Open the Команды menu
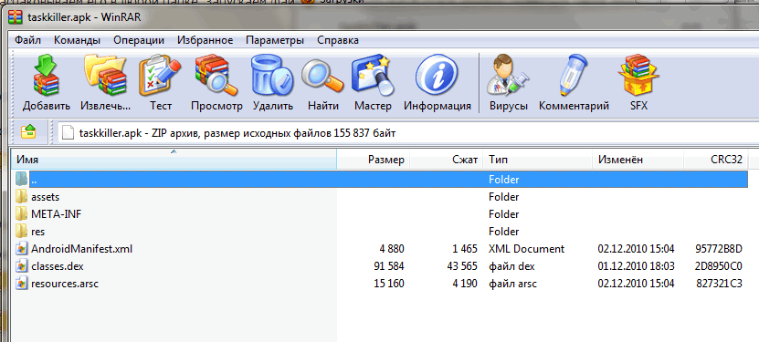This screenshot has width=759, height=342. coord(77,40)
